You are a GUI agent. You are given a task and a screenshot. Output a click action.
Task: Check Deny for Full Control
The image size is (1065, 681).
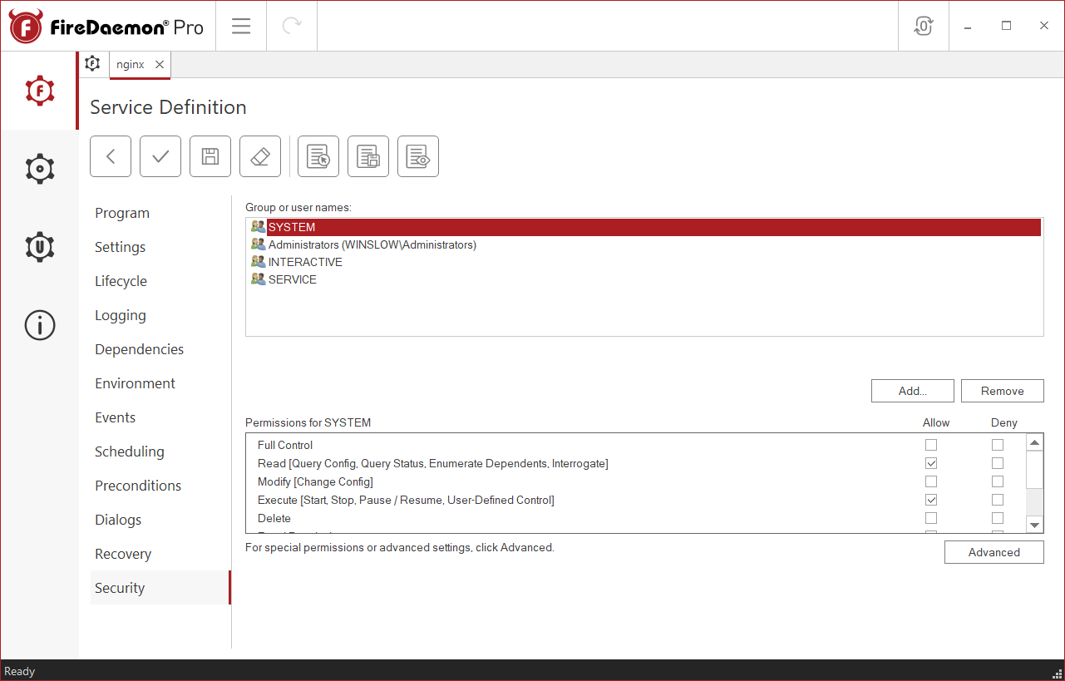(x=998, y=445)
